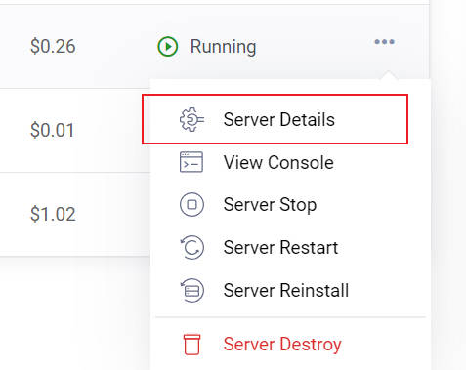Image resolution: width=466 pixels, height=370 pixels.
Task: Click the Running status label
Action: point(223,47)
